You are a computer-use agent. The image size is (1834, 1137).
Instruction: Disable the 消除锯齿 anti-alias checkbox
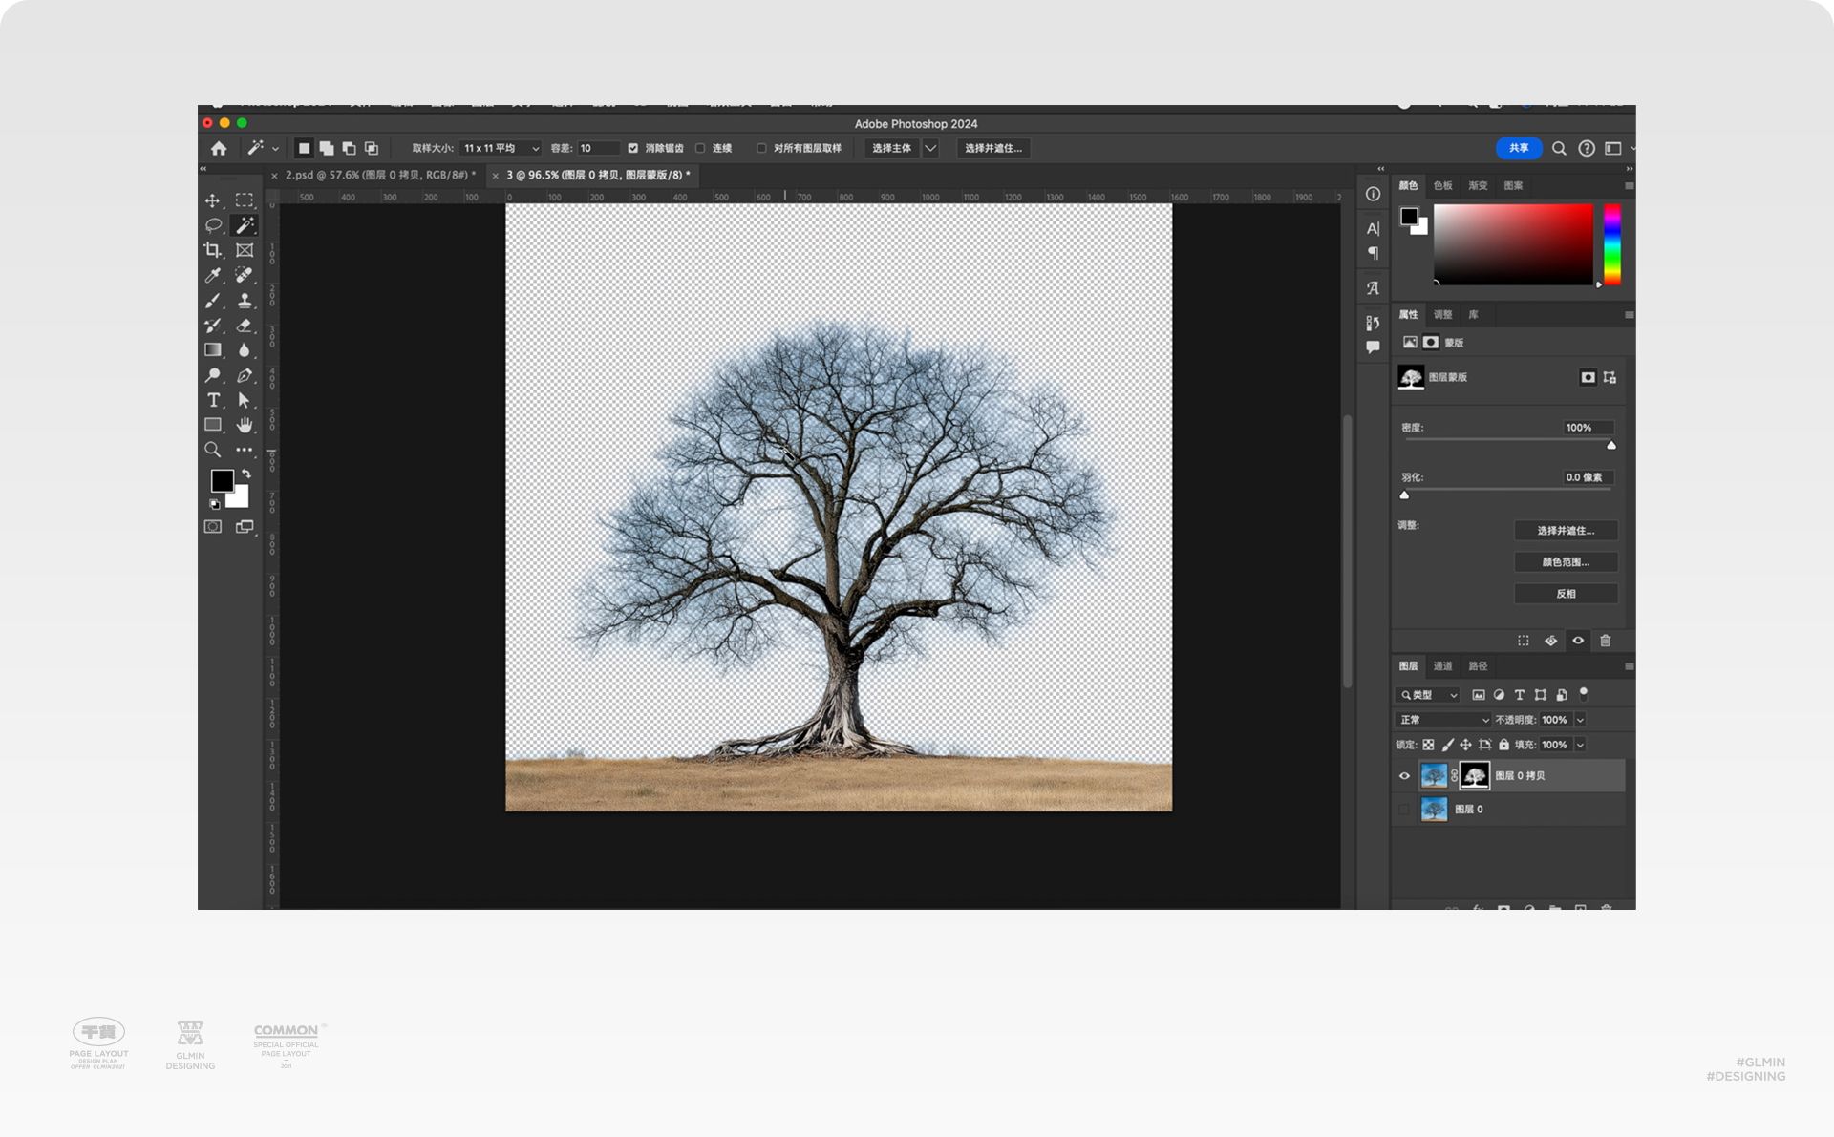pos(632,148)
